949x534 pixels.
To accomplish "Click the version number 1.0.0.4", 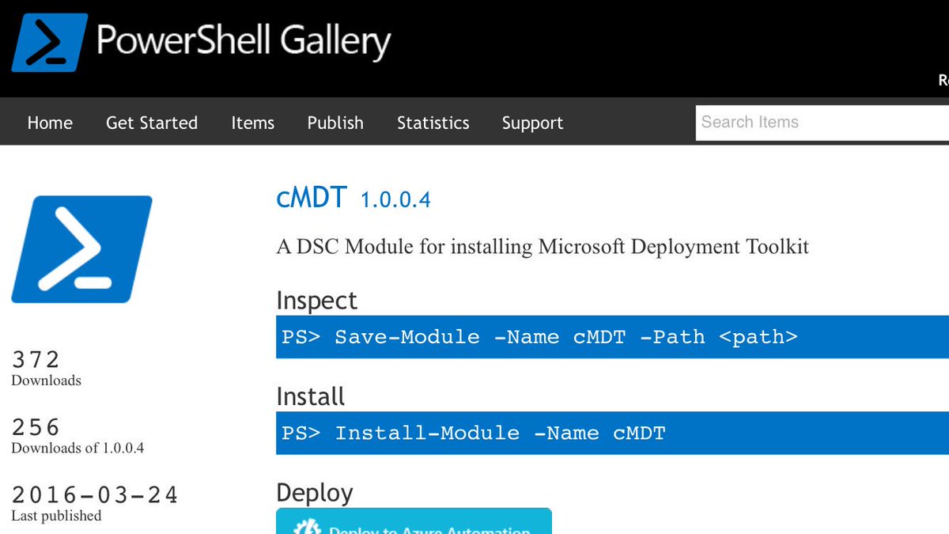I will (395, 200).
